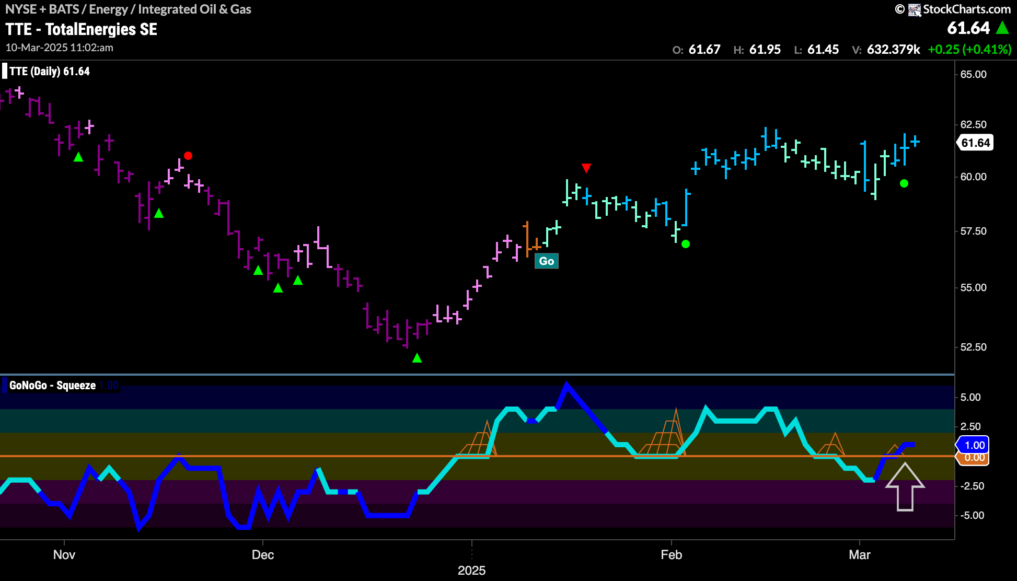The image size is (1017, 581).
Task: Click the low price value 61.45
Action: tap(823, 50)
